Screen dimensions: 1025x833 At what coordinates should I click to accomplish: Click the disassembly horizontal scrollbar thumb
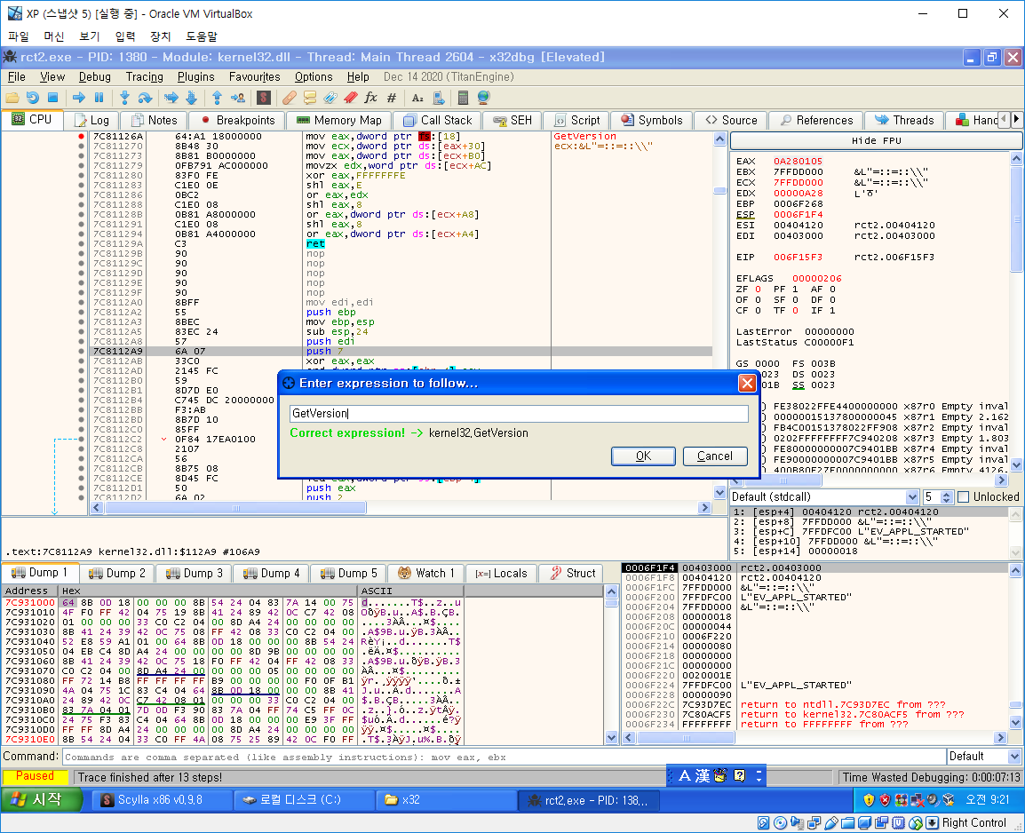[236, 508]
